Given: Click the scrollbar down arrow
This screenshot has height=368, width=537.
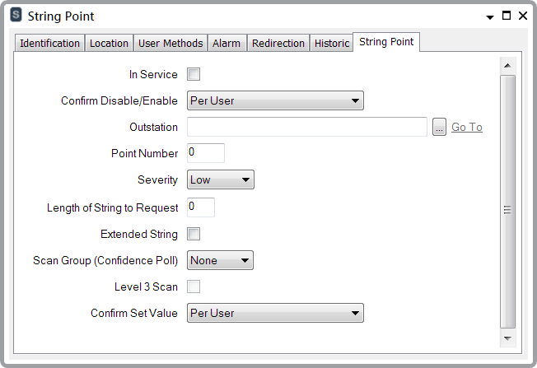Looking at the screenshot, I should click(x=507, y=338).
